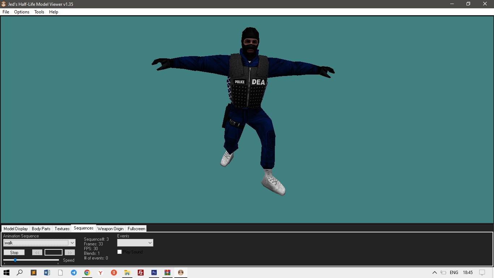Click the 'Blends: 1' readout
The width and height of the screenshot is (494, 278).
click(92, 253)
